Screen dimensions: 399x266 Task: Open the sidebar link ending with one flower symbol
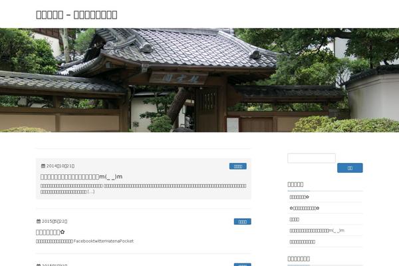pyautogui.click(x=299, y=197)
